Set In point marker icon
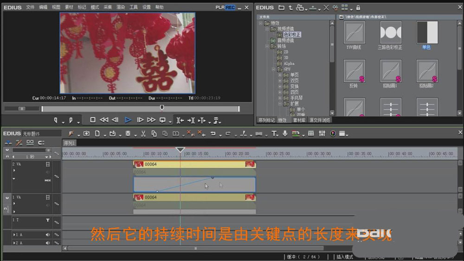 coord(56,120)
